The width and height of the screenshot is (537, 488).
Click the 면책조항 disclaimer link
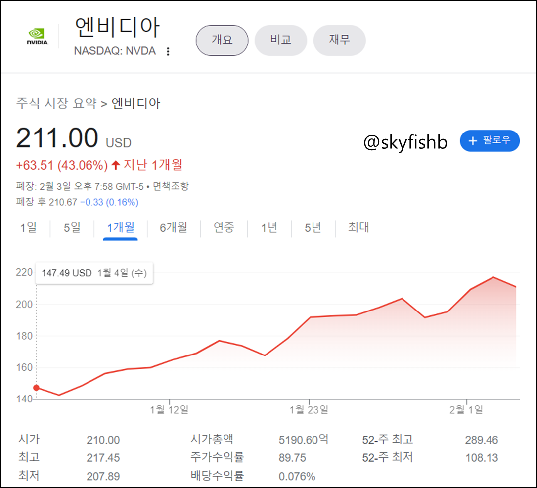coord(171,186)
